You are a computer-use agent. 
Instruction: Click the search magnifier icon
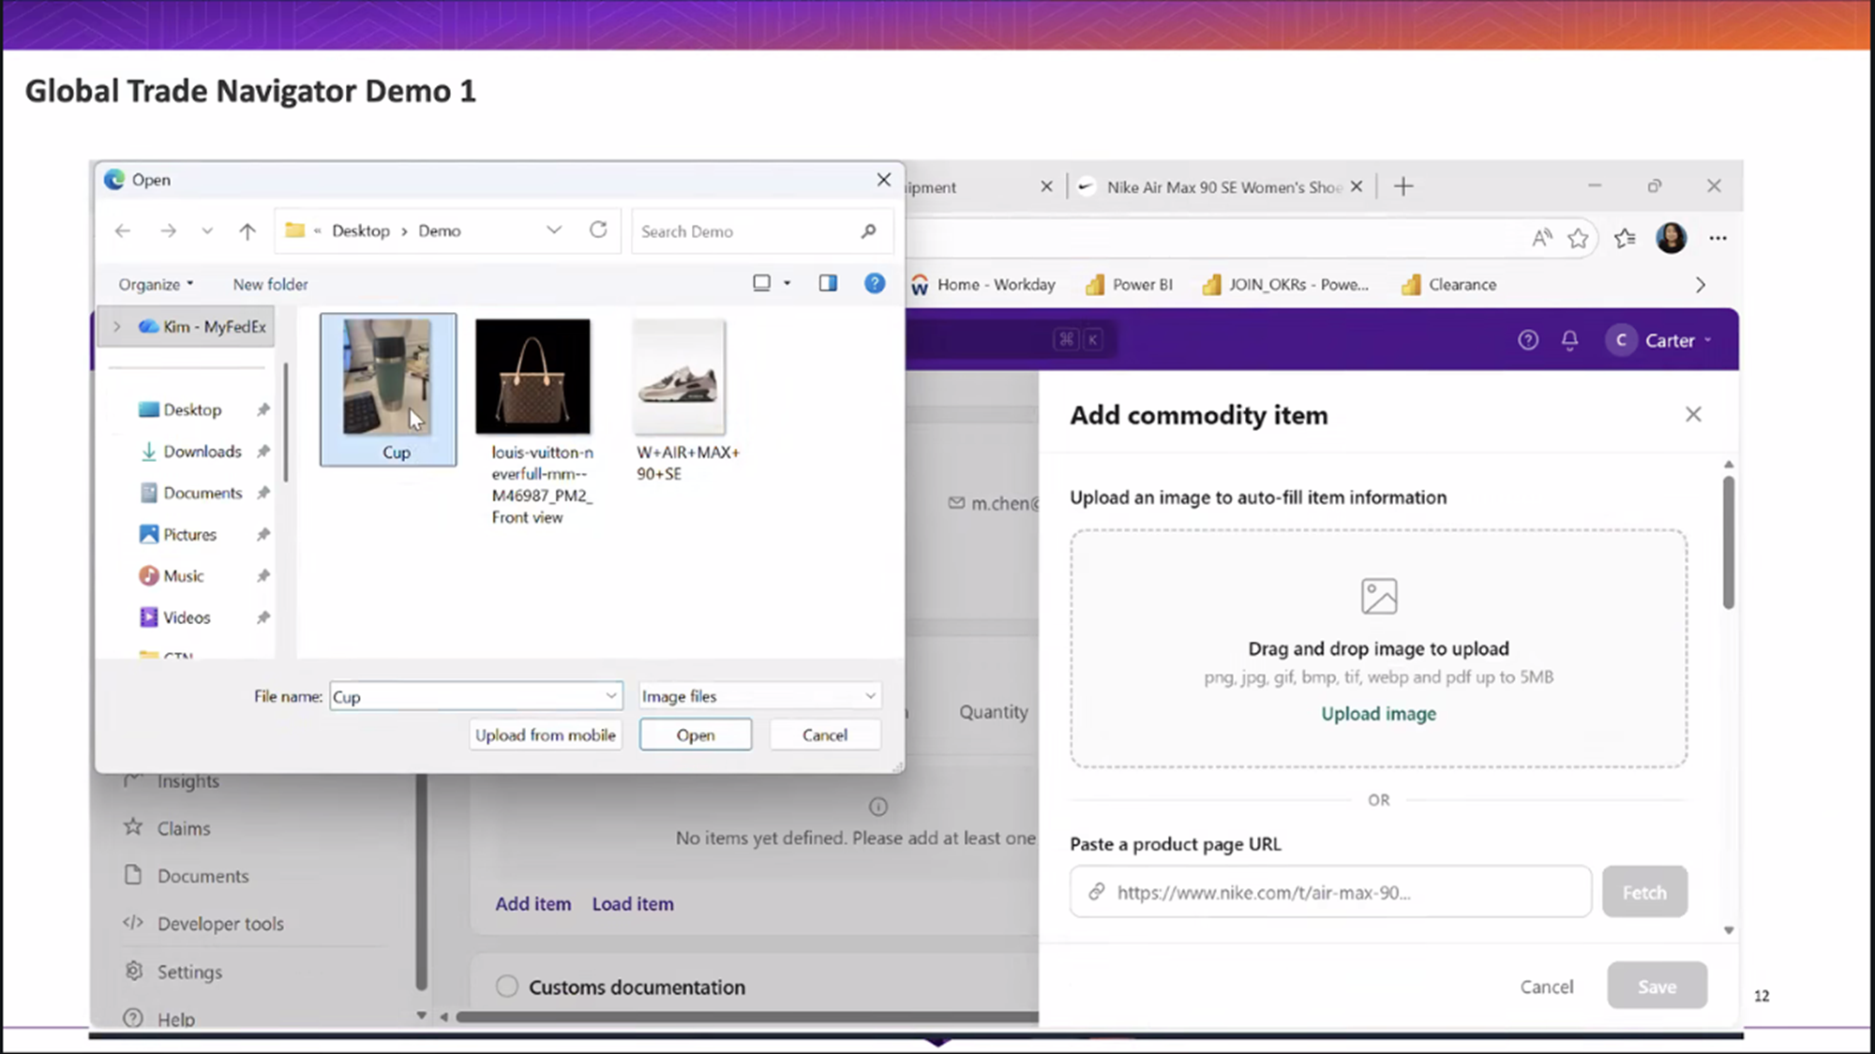point(868,230)
